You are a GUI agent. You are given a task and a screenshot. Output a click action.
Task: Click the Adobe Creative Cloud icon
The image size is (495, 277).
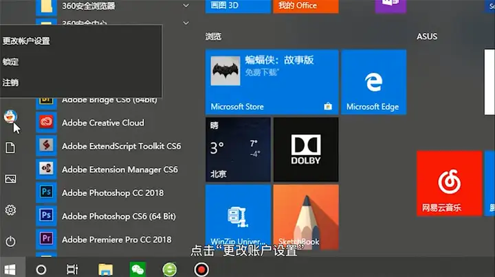[47, 122]
